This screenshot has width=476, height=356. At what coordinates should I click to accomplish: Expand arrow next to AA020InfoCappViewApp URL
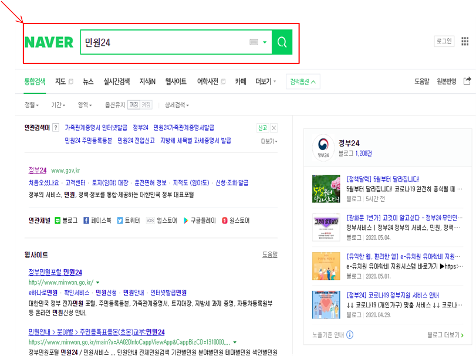(x=235, y=343)
